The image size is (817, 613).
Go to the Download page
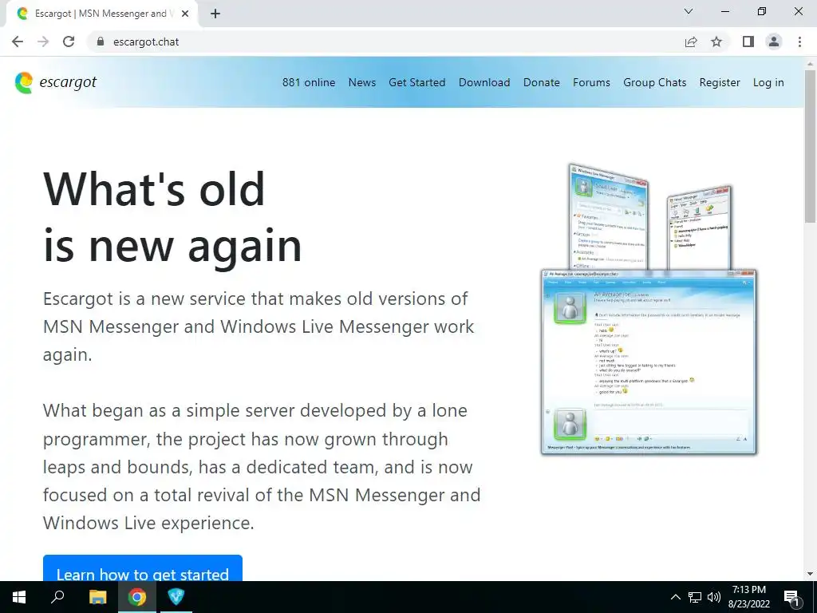pyautogui.click(x=484, y=82)
